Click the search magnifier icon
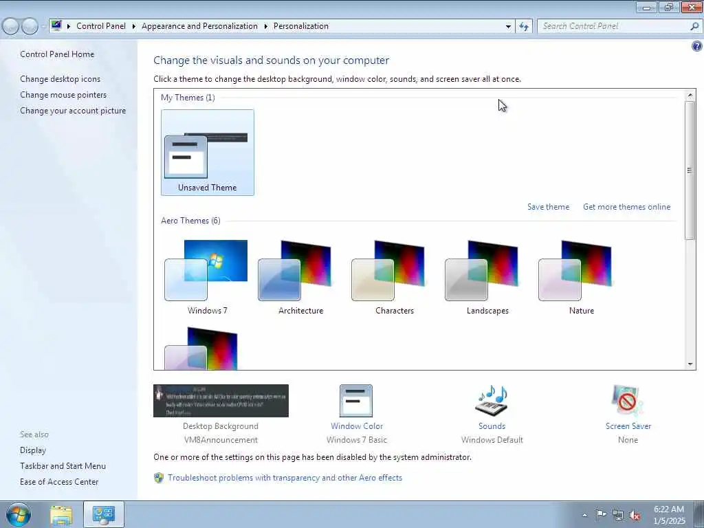704x528 pixels. 694,26
